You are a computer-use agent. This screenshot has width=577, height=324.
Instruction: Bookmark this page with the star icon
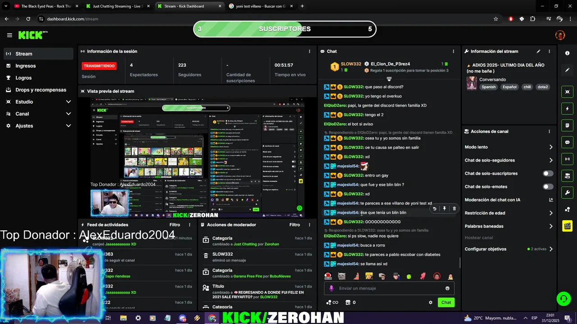(496, 19)
